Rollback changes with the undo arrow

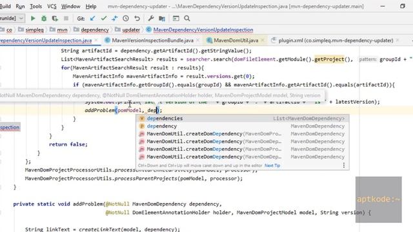pyautogui.click(x=137, y=19)
